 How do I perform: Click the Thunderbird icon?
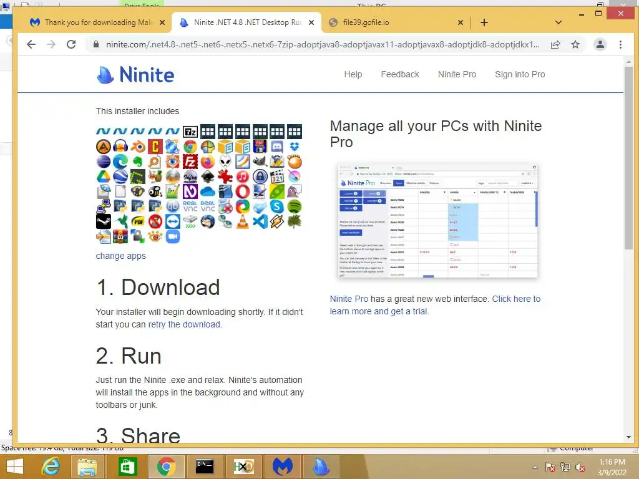click(207, 221)
